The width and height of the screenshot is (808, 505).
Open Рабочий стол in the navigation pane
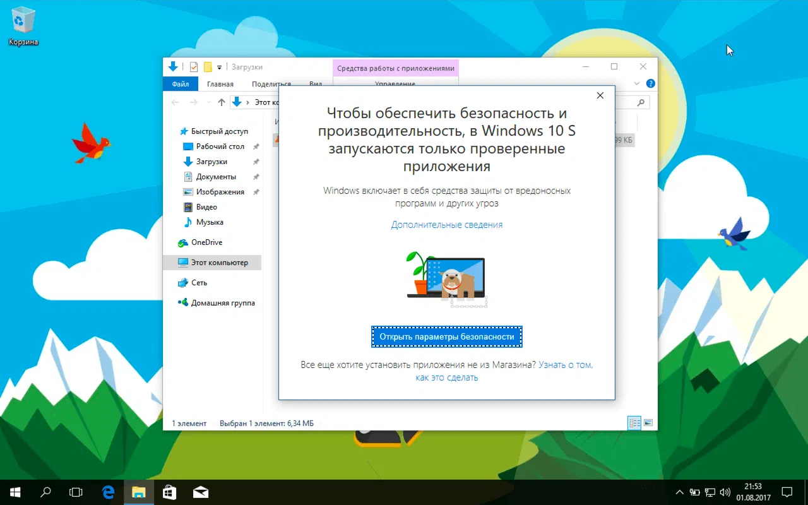click(x=213, y=146)
